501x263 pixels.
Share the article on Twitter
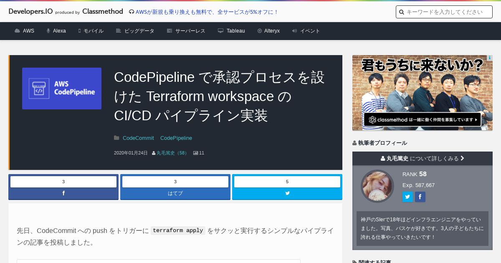(287, 193)
